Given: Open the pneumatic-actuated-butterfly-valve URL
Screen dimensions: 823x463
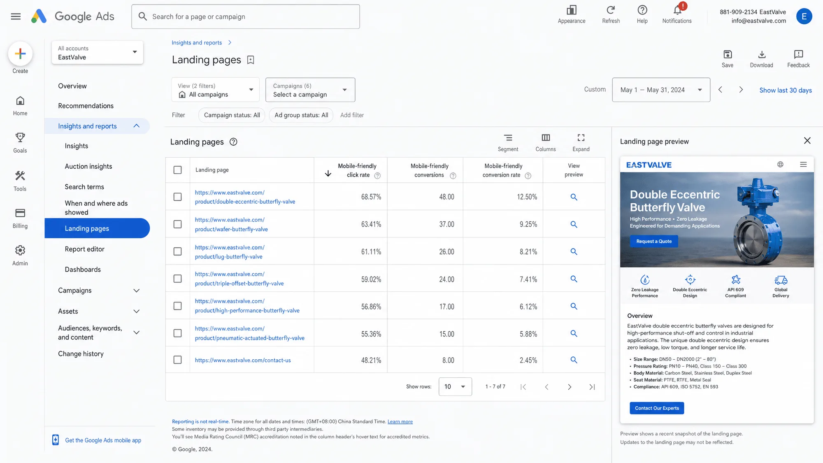Looking at the screenshot, I should [x=250, y=333].
